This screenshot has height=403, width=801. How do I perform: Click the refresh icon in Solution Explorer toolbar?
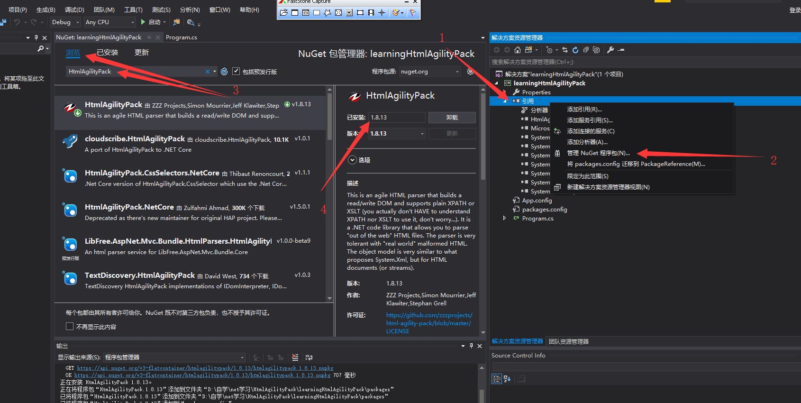click(575, 50)
